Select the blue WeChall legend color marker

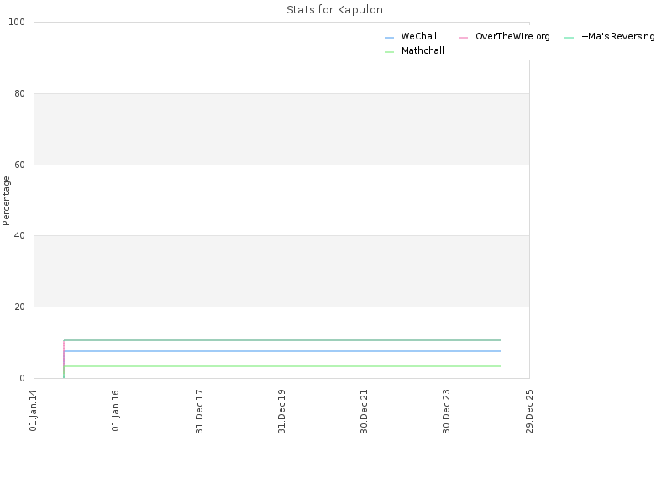[389, 38]
